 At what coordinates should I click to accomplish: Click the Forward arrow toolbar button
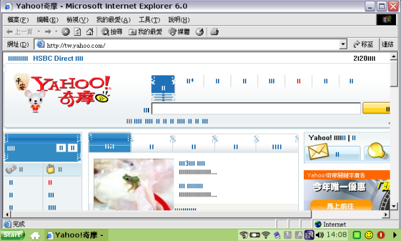pos(48,32)
